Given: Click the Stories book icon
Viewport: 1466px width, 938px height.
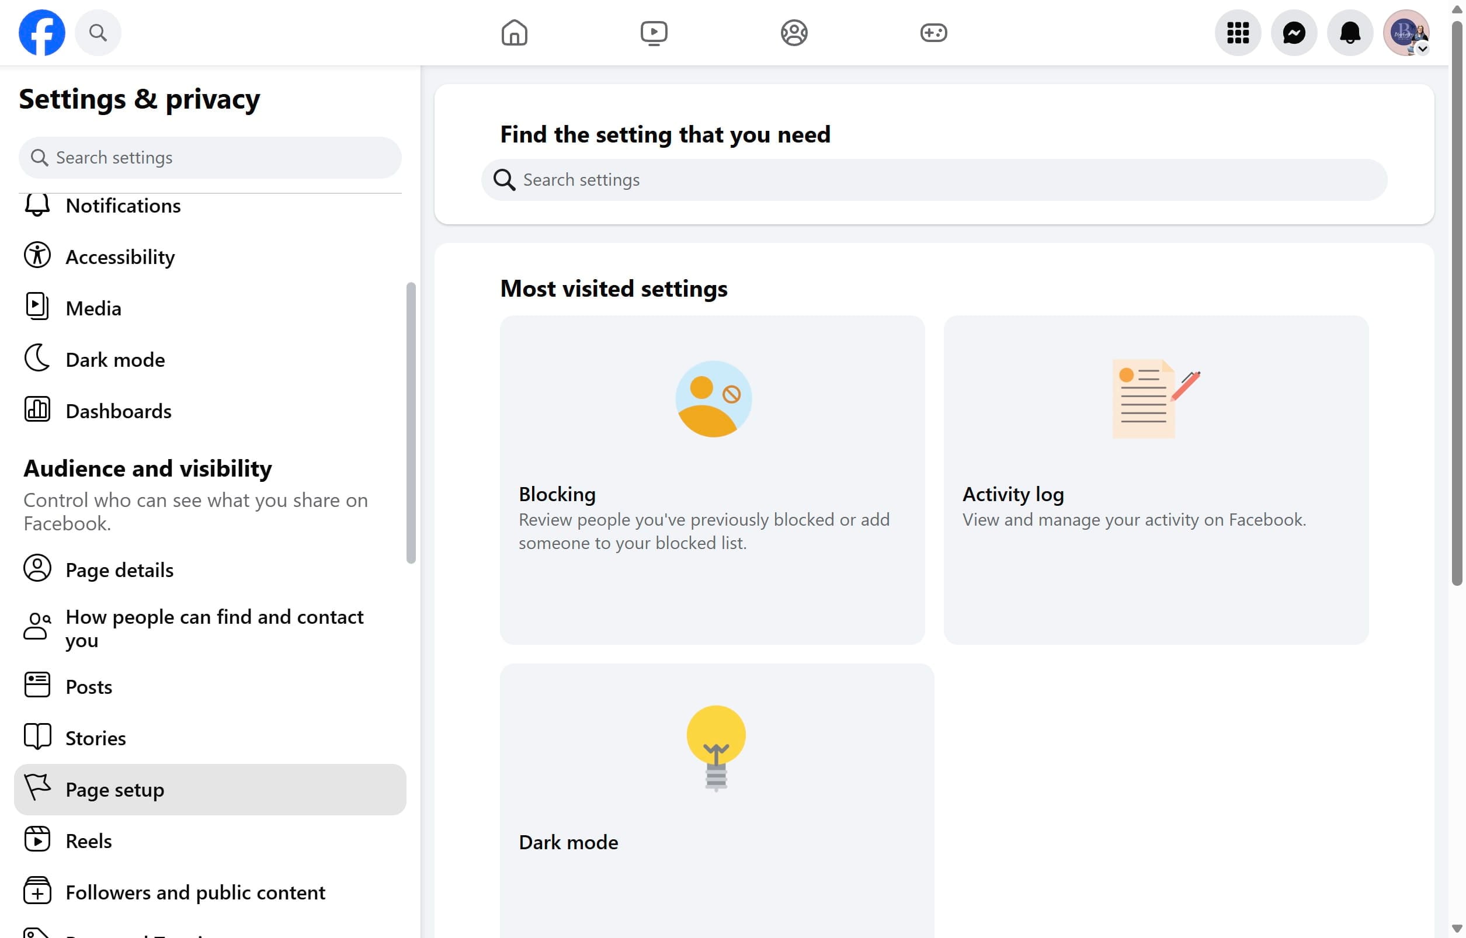Looking at the screenshot, I should pos(37,736).
